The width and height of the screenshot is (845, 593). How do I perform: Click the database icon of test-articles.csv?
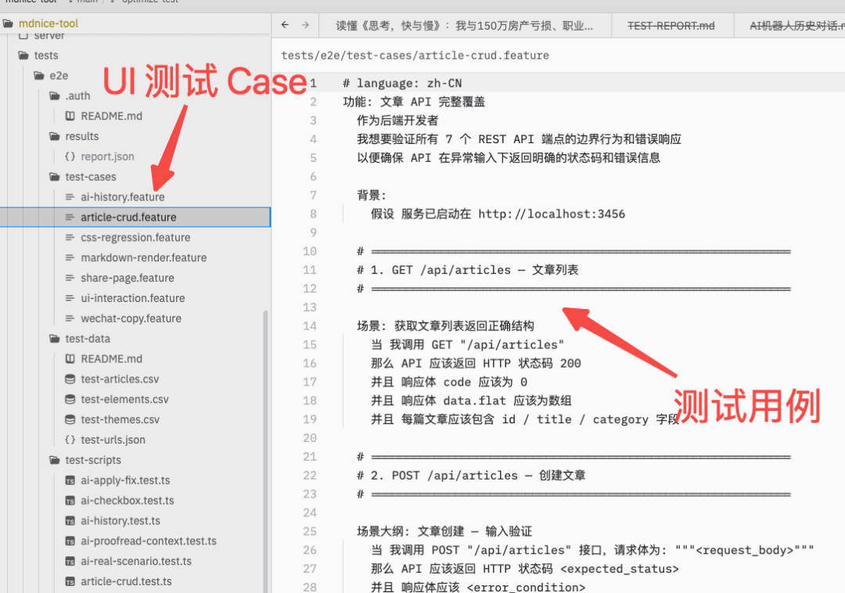pos(70,379)
